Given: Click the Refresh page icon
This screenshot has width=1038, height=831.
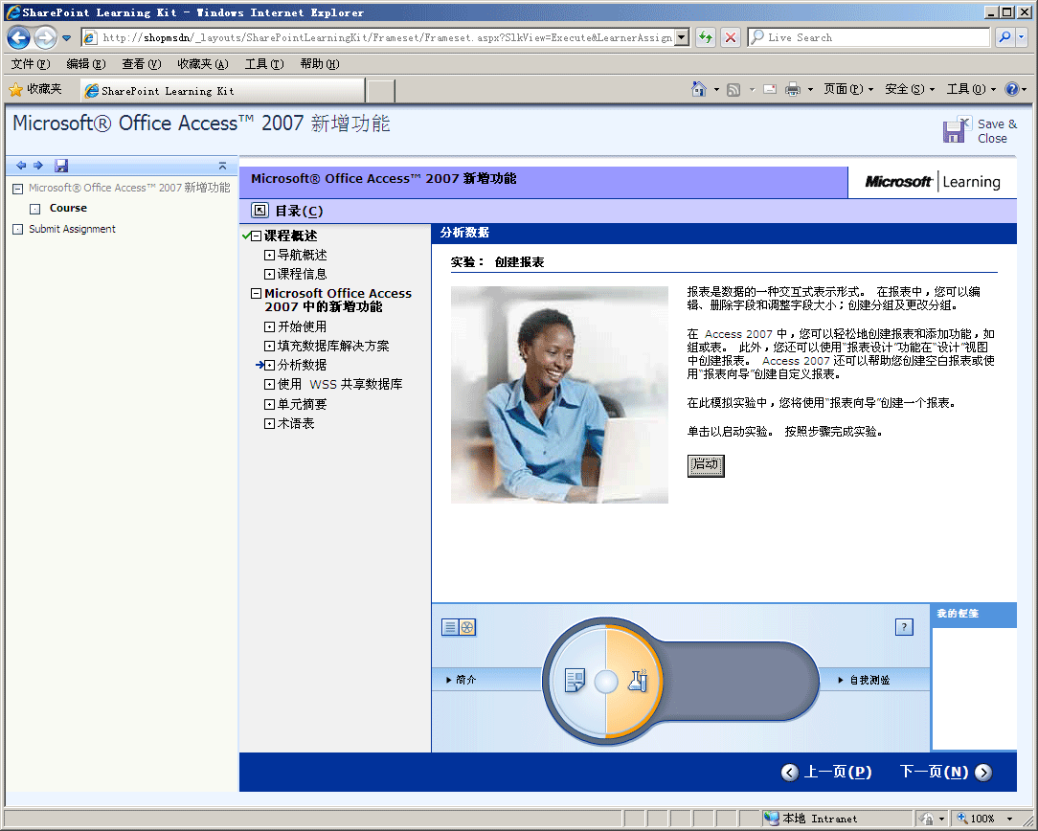Looking at the screenshot, I should [706, 37].
